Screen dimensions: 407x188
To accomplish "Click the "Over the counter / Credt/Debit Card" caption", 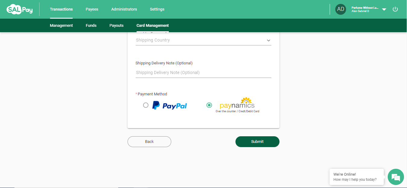I will click(x=237, y=111).
